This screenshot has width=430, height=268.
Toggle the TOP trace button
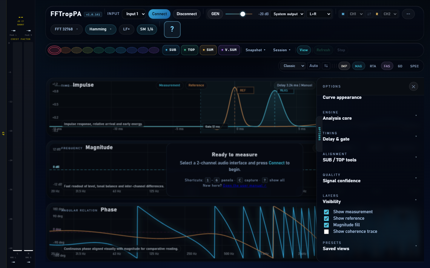pos(190,50)
